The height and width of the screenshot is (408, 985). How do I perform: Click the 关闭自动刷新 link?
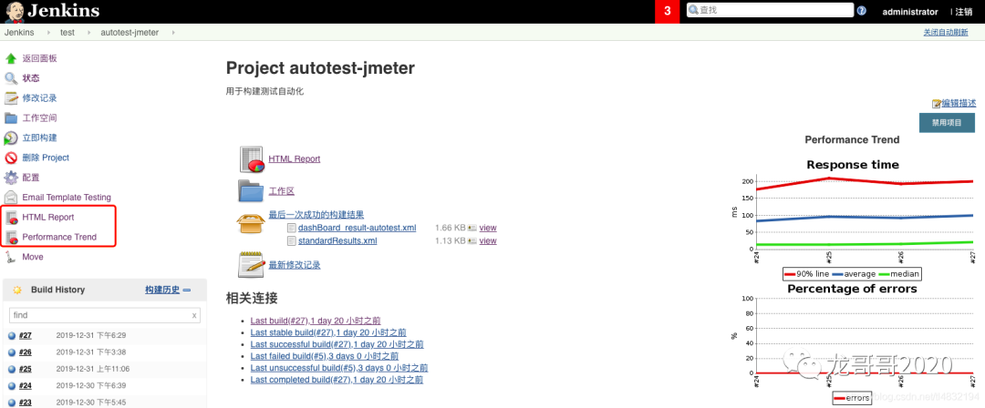tap(946, 33)
